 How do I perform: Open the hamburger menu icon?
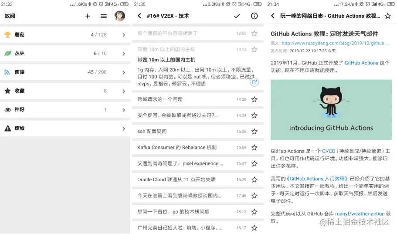(x=104, y=16)
